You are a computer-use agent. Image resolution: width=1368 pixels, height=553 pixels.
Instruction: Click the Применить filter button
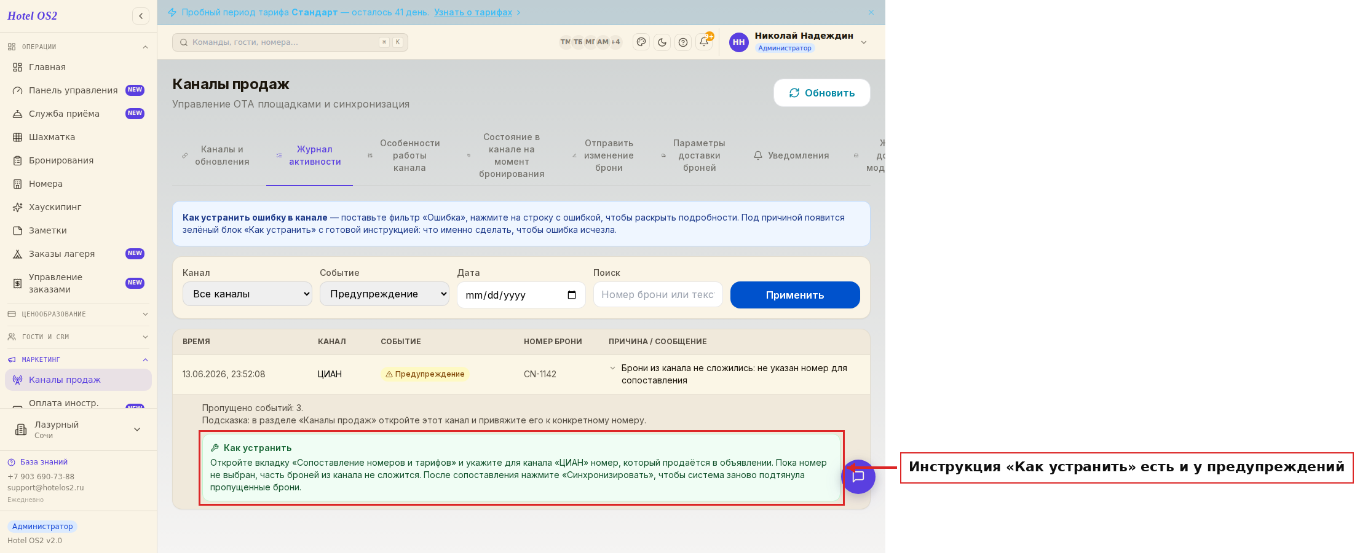[x=795, y=295]
